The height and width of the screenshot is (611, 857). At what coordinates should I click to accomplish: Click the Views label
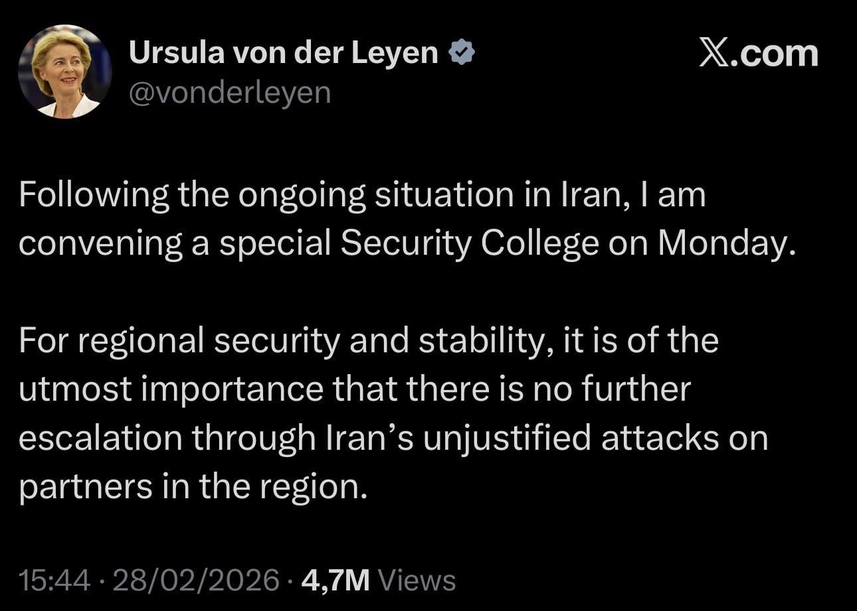[417, 580]
